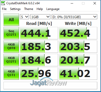101x92 pixels.
Task: Start the 4KiB Q8T8 test
Action: point(11,47)
